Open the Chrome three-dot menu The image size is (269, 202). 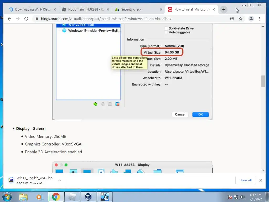pyautogui.click(x=260, y=19)
